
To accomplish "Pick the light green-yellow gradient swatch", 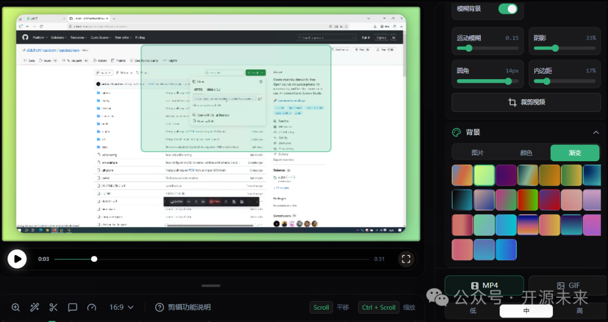I will pos(484,175).
